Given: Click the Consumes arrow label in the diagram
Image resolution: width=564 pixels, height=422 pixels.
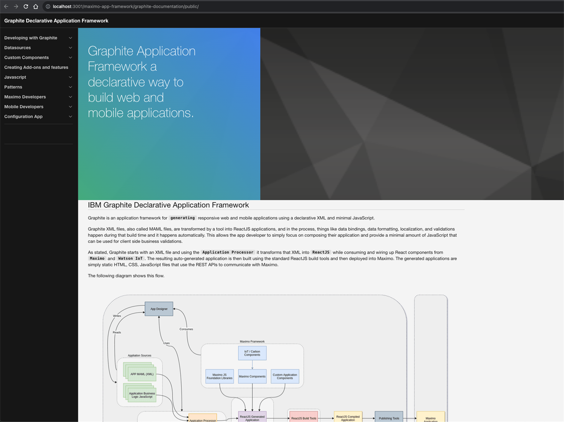Looking at the screenshot, I should tap(186, 329).
